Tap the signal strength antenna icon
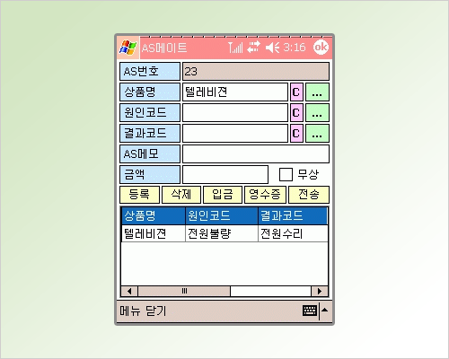 tap(235, 48)
